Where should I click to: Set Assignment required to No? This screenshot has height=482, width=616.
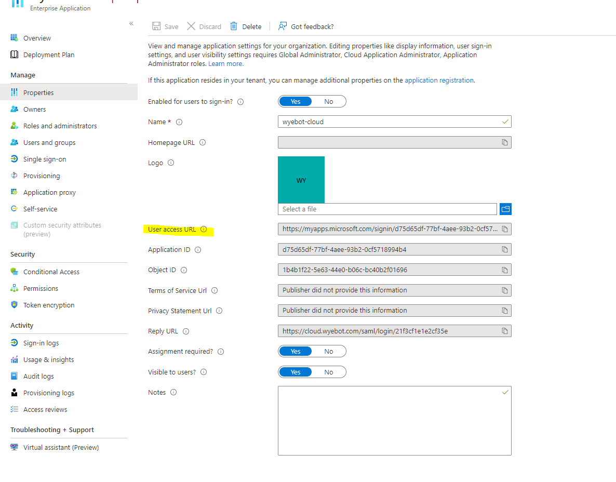[x=329, y=352]
